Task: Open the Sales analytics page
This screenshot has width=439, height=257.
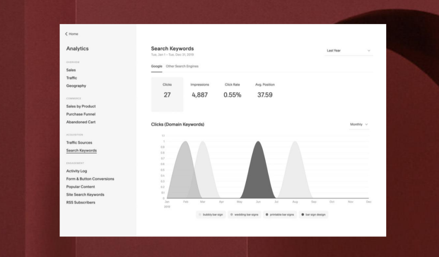Action: [71, 70]
